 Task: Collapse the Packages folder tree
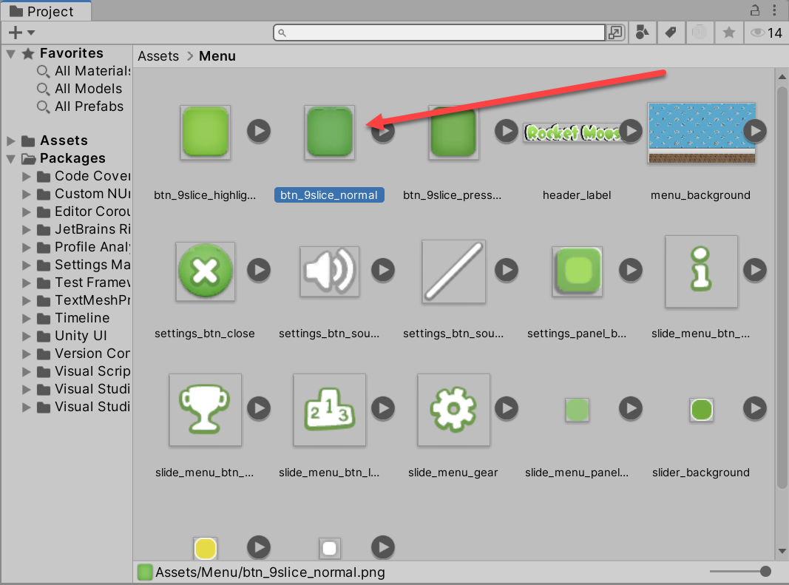(10, 158)
